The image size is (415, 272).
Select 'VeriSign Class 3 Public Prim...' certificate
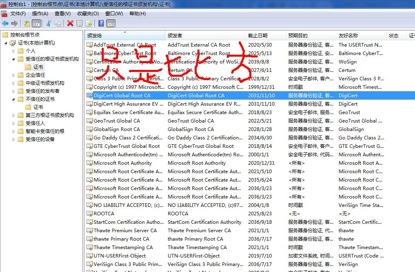(x=128, y=264)
